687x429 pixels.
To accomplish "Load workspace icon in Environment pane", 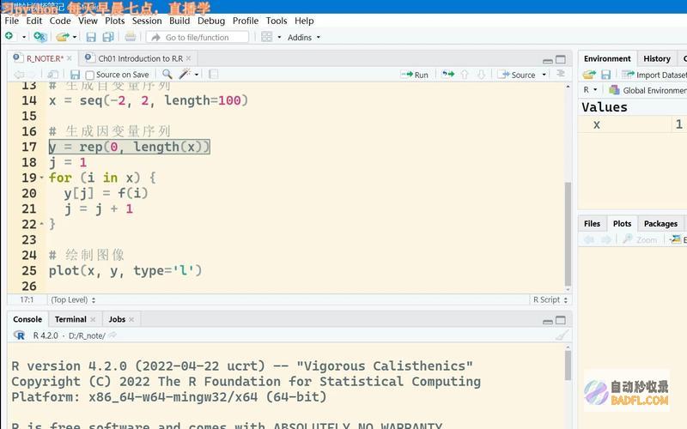I will (589, 75).
